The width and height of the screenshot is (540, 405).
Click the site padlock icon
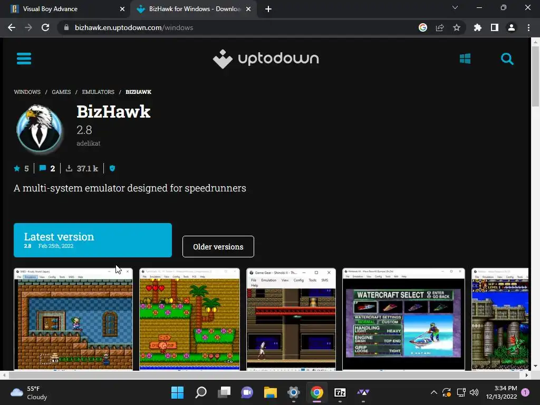66,27
